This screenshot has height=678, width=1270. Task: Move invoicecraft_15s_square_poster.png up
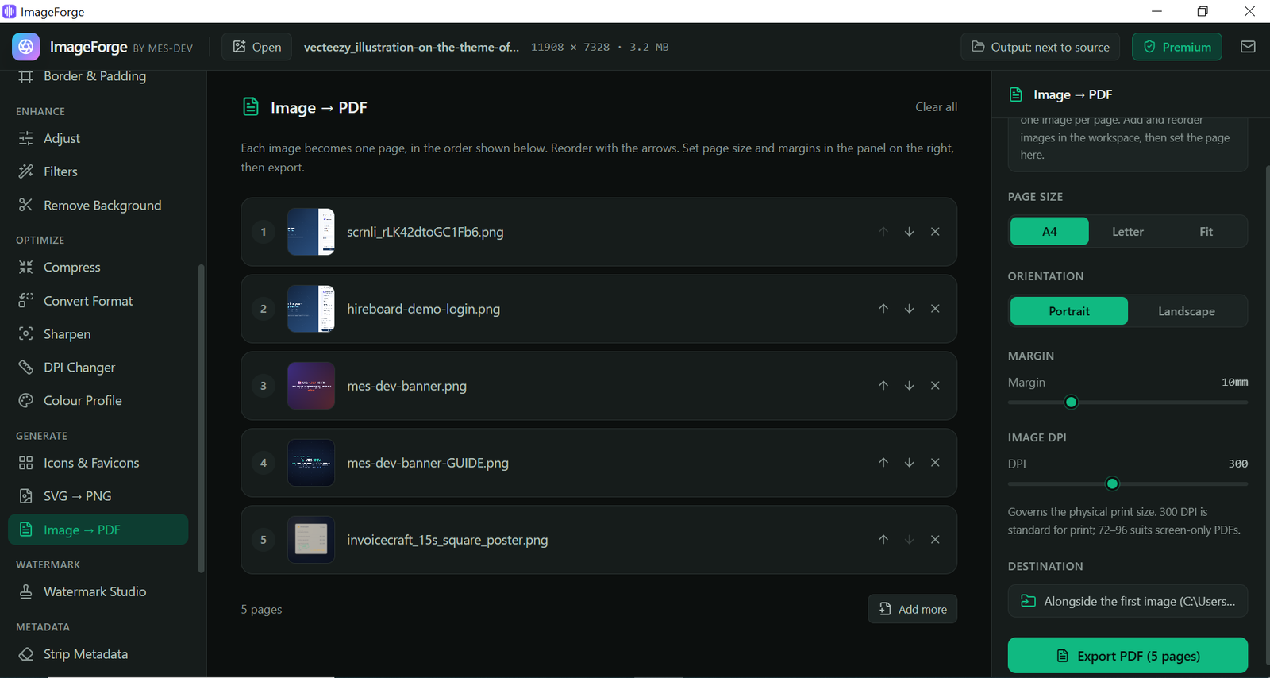883,540
